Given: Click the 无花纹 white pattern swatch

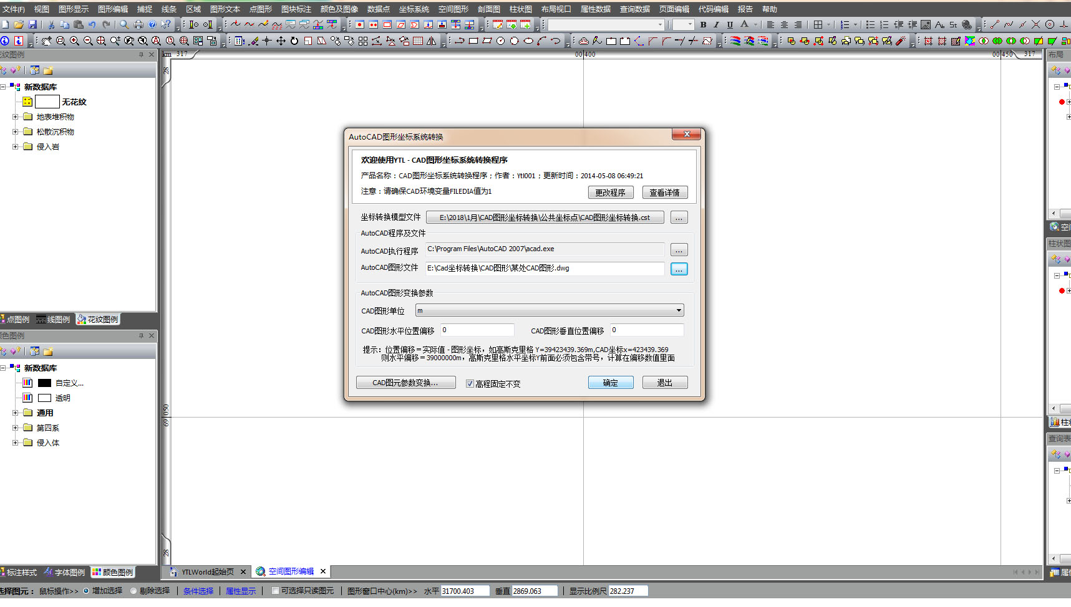Looking at the screenshot, I should tap(47, 102).
